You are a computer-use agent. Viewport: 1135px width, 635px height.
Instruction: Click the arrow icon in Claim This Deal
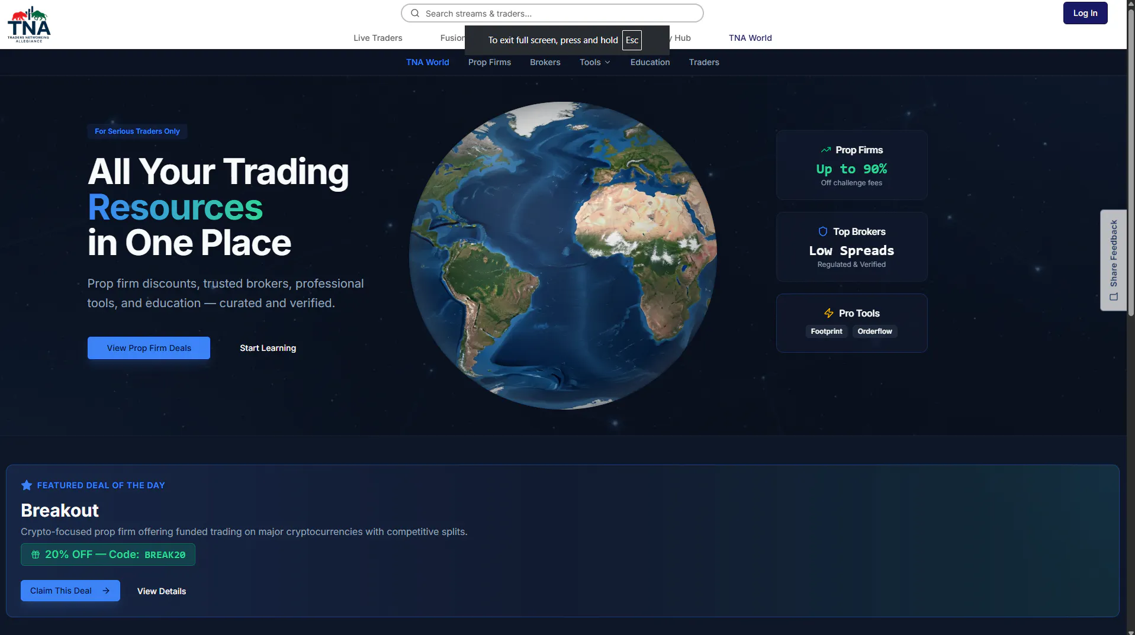pos(106,591)
